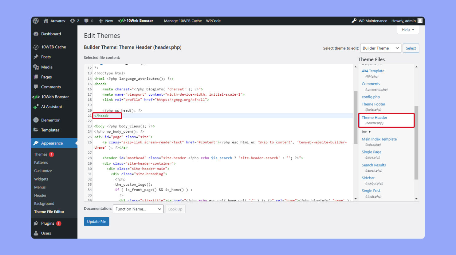Open the Function Name documentation dropdown
The height and width of the screenshot is (255, 456).
(138, 209)
